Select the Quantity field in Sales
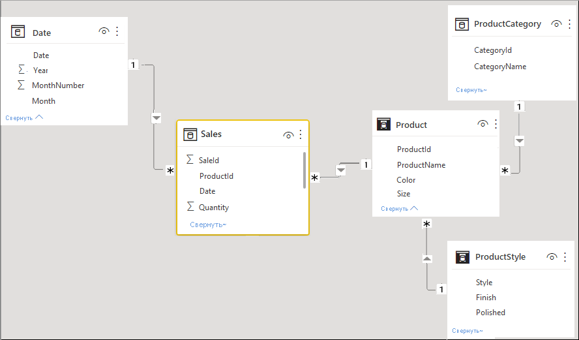Image resolution: width=579 pixels, height=340 pixels. click(x=214, y=208)
